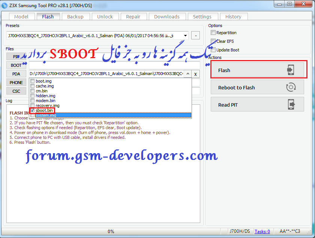Click log line about Connect phone to PC
Viewport: 315px width, 238px height.
(x=67, y=137)
